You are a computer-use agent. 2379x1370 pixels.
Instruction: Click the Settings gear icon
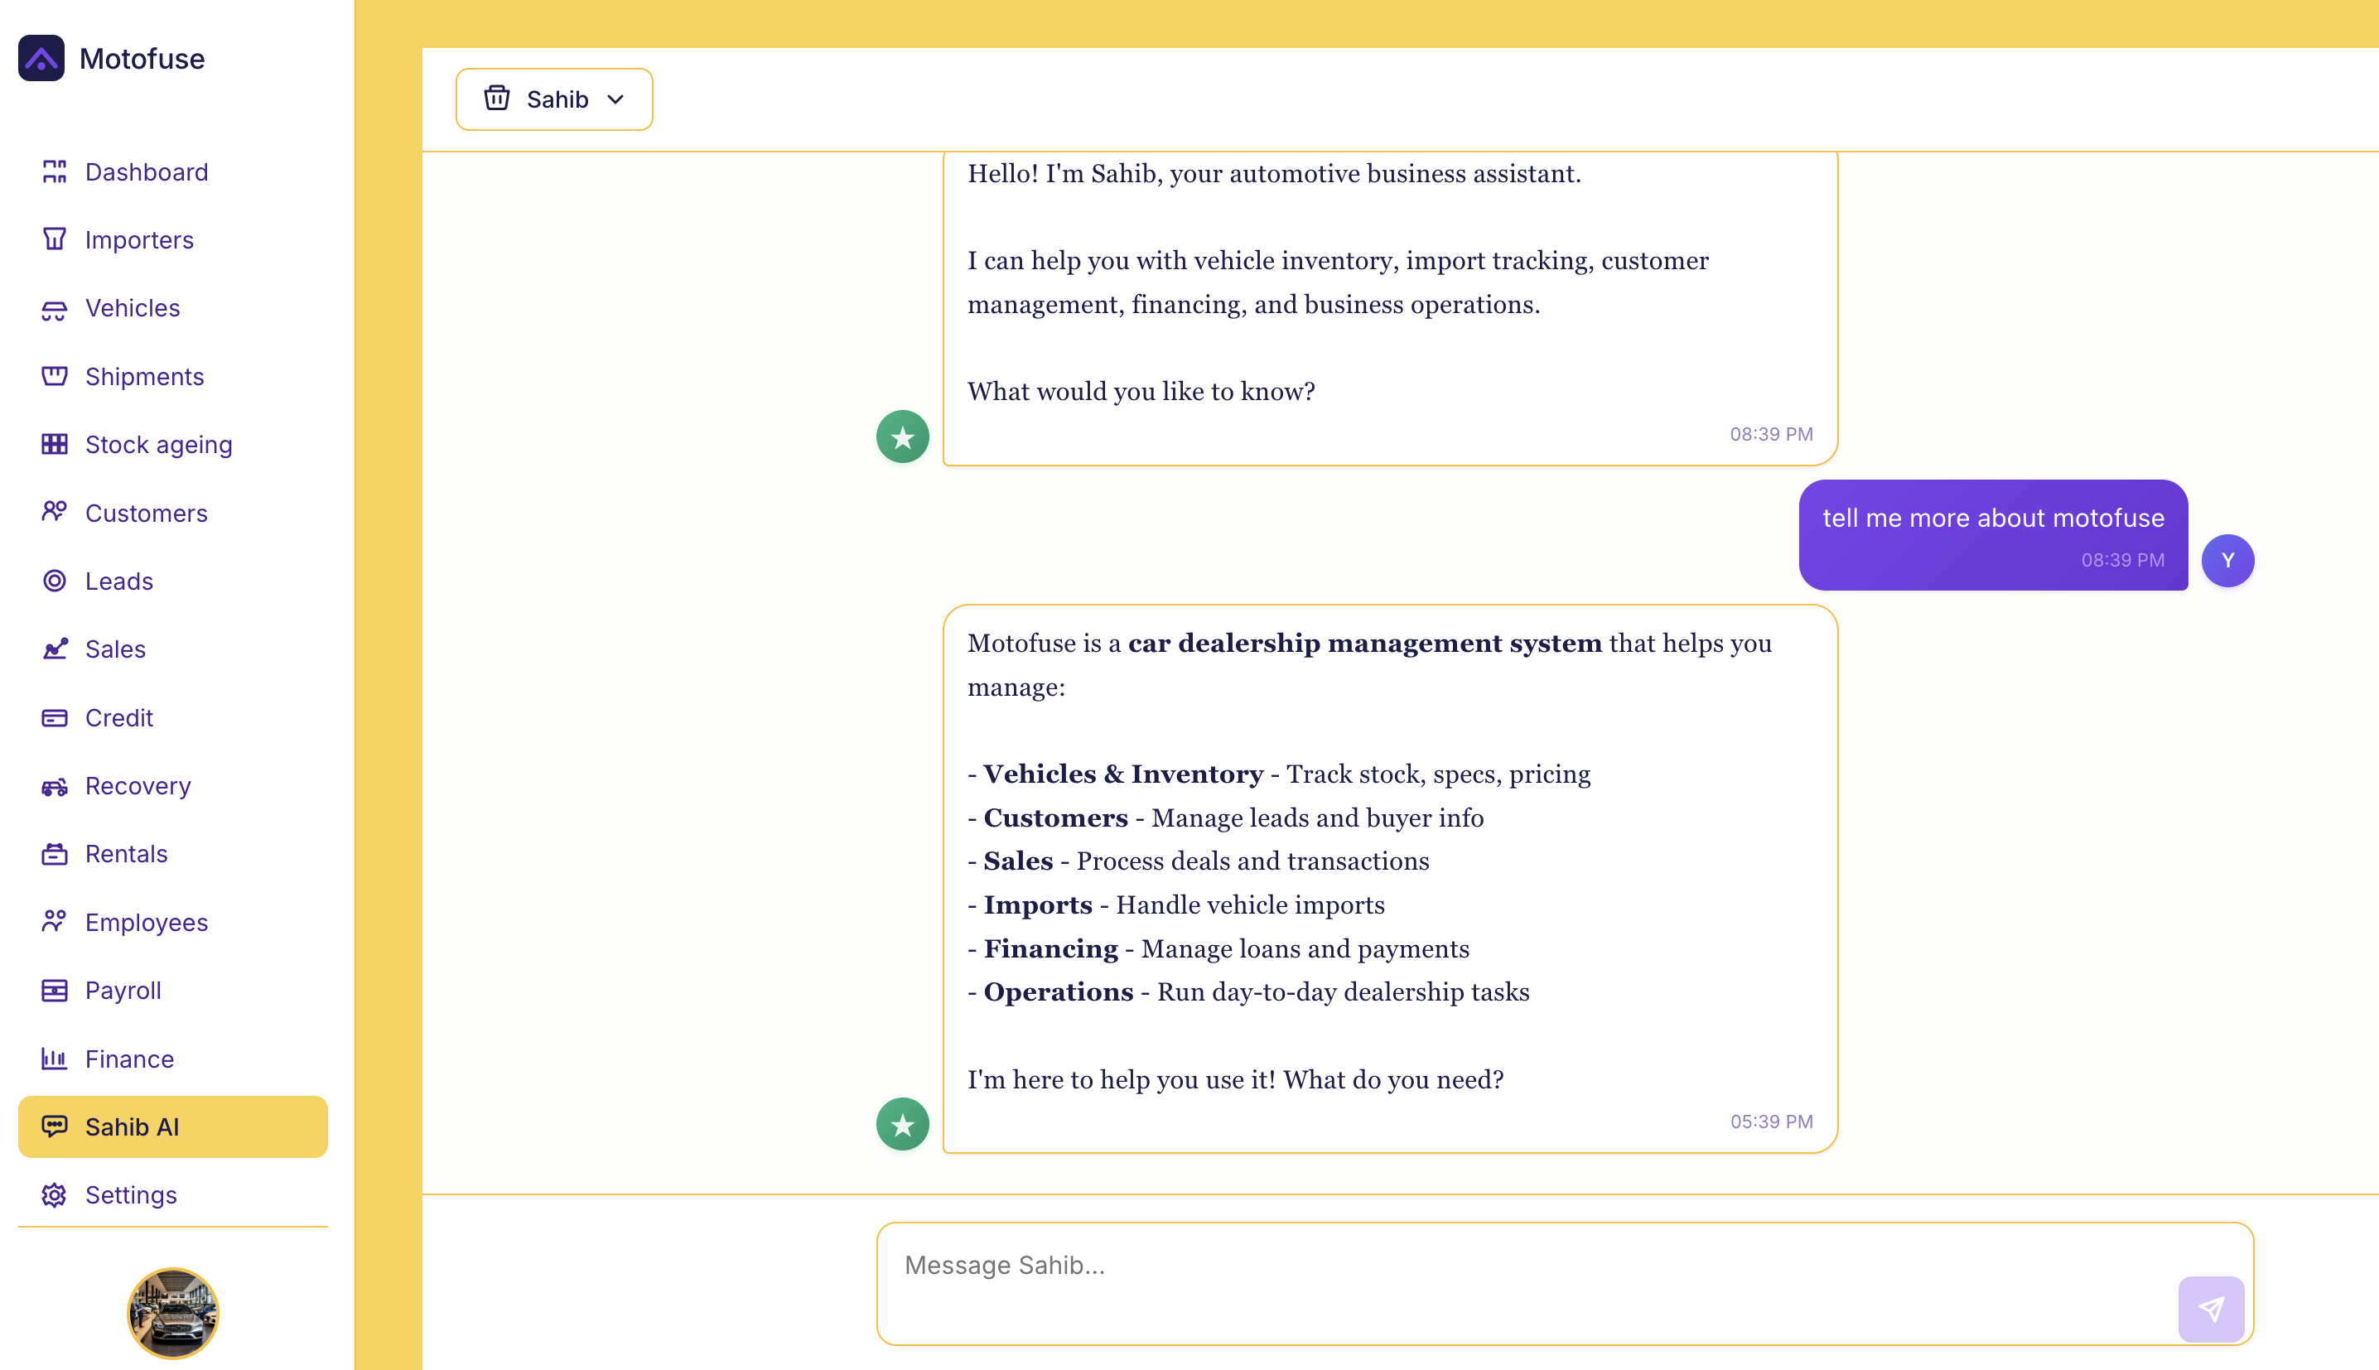point(55,1194)
